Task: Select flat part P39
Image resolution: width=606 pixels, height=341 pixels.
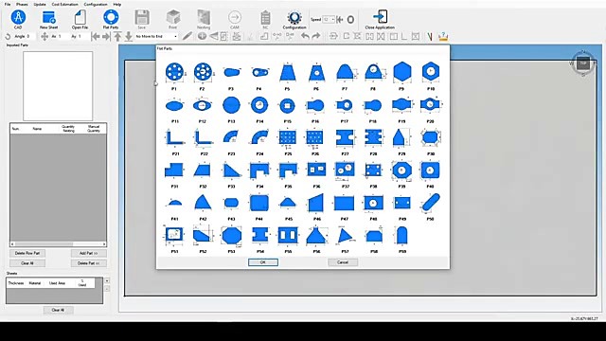Action: click(x=401, y=170)
